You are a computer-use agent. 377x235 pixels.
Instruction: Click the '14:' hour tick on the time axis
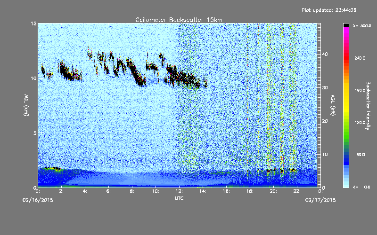pyautogui.click(x=203, y=191)
